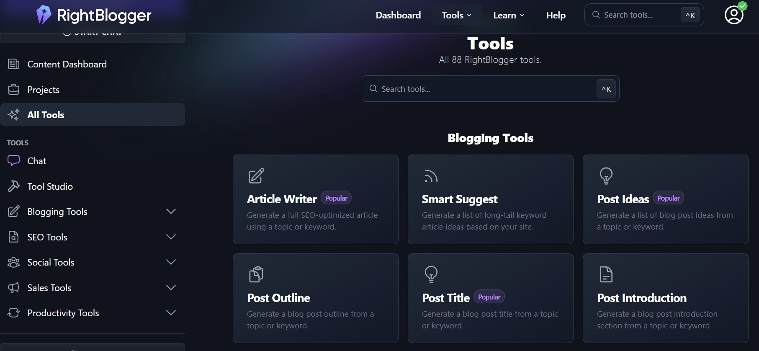This screenshot has height=351, width=759.
Task: Go to Dashboard in top navigation
Action: (x=398, y=15)
